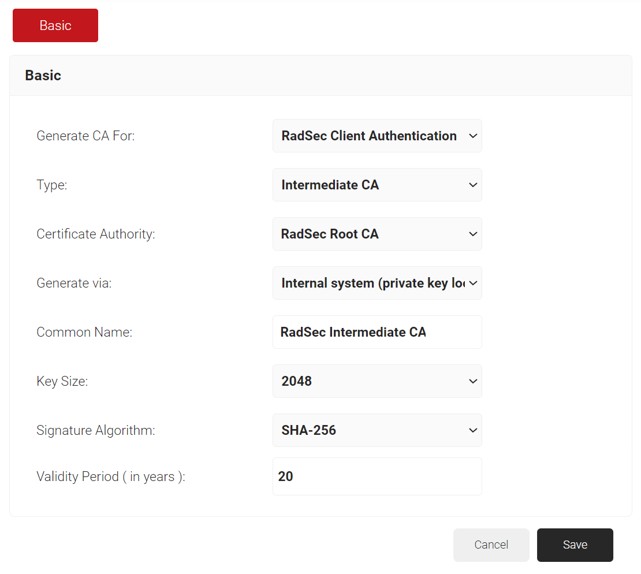Click the 'Generate via:' label
Image resolution: width=641 pixels, height=574 pixels.
tap(74, 283)
